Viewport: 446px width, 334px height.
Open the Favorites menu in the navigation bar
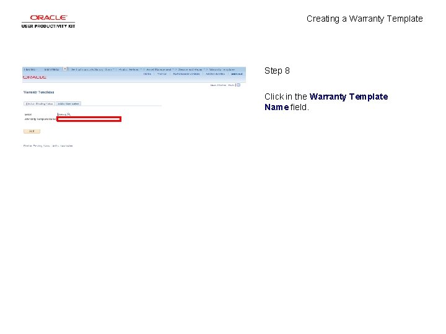coord(30,69)
